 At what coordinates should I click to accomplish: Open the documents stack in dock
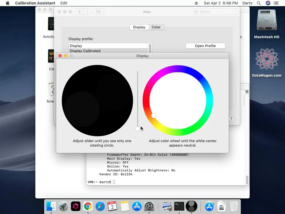(x=221, y=206)
